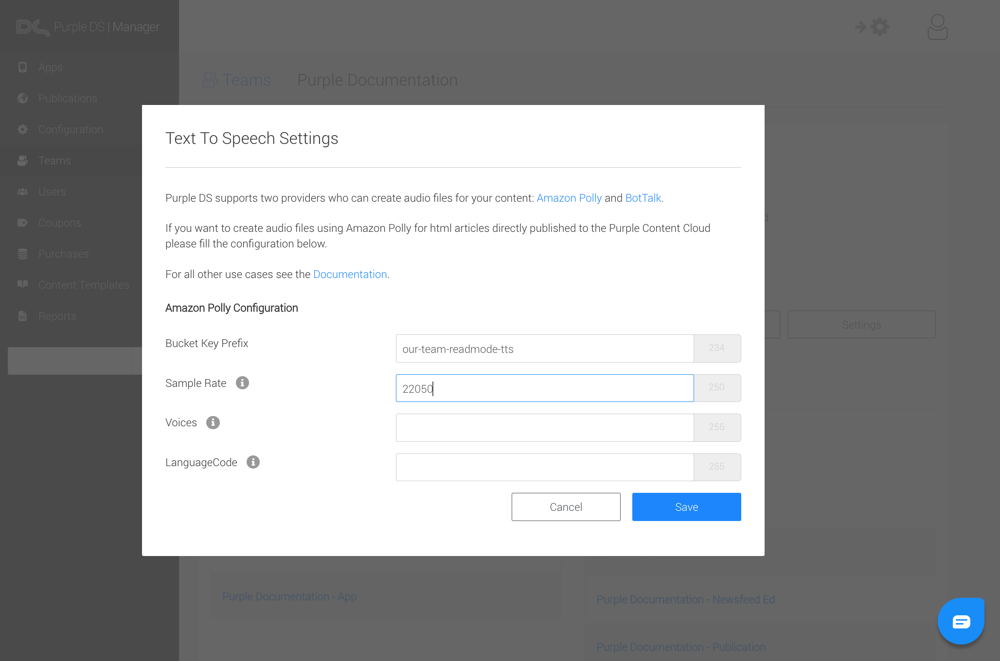Open Purple Documentation - App link

point(289,597)
